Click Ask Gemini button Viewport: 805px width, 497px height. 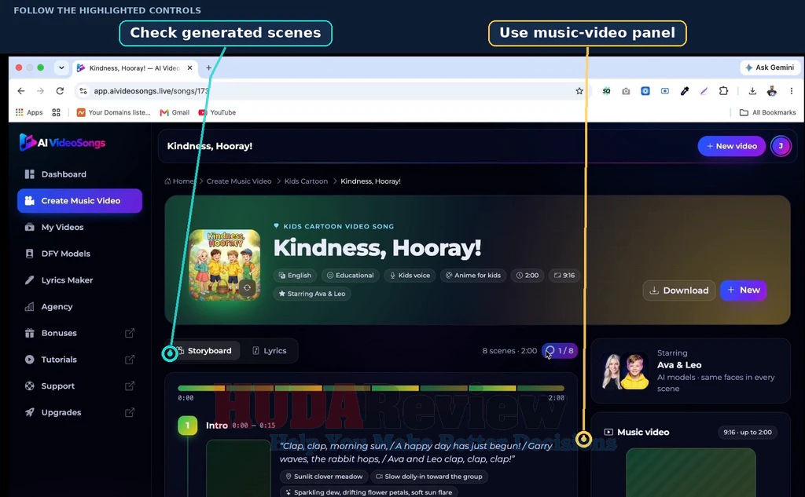770,68
